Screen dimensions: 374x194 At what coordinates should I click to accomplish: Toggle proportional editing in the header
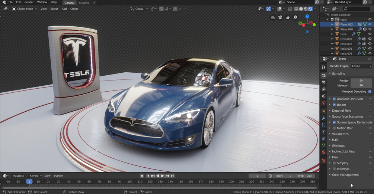[175, 9]
